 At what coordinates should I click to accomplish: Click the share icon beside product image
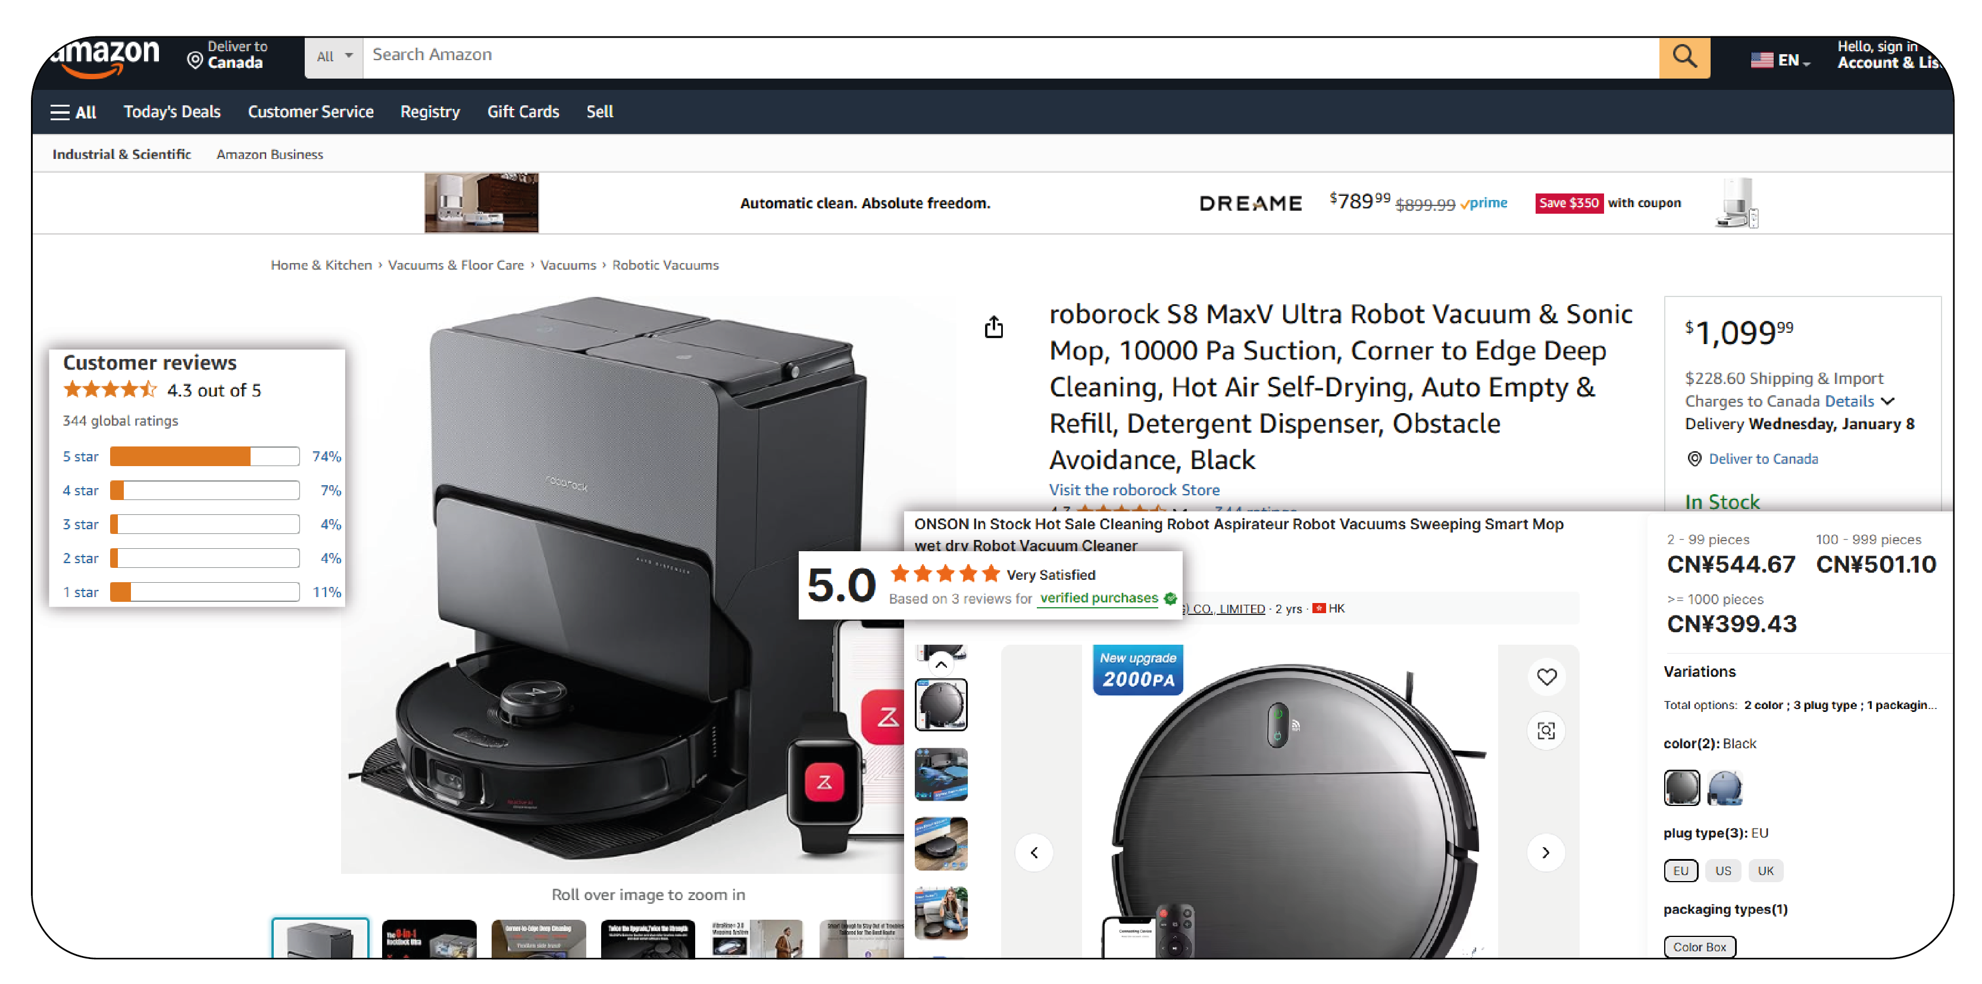tap(993, 327)
